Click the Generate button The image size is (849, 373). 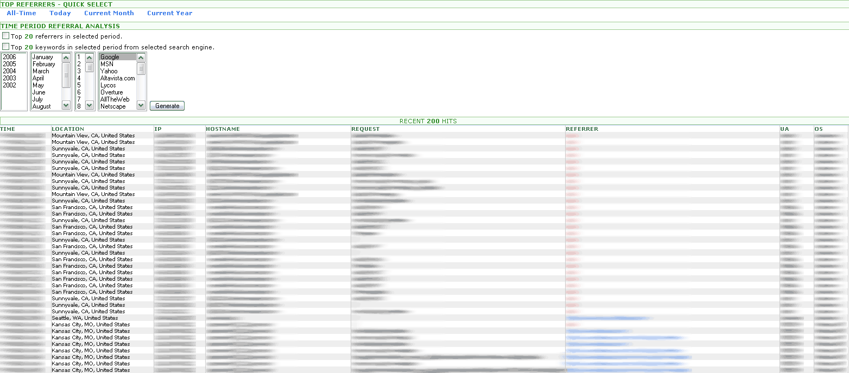tap(167, 106)
